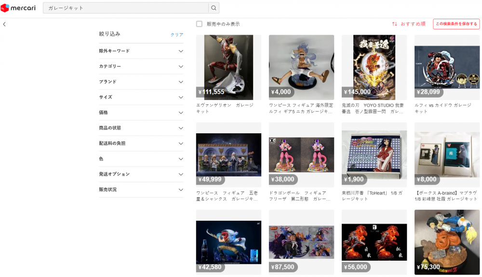
Task: Click the sort arrows icon
Action: pos(394,24)
